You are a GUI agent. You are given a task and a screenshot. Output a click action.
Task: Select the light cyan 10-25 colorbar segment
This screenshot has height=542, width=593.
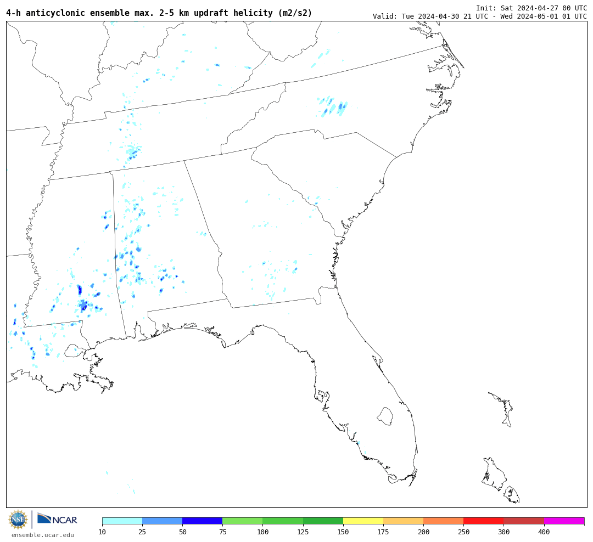coord(122,521)
